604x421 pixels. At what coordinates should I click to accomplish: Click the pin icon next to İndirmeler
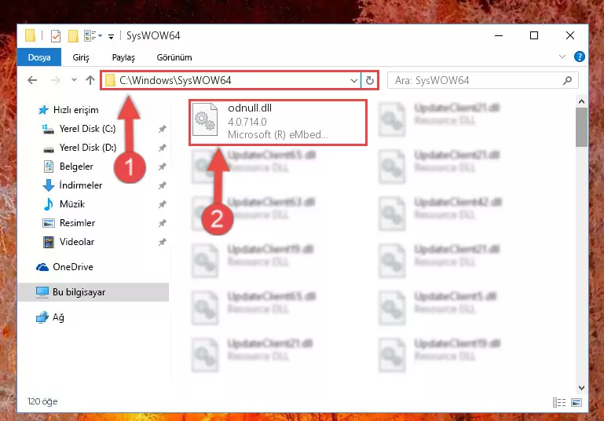(x=162, y=185)
